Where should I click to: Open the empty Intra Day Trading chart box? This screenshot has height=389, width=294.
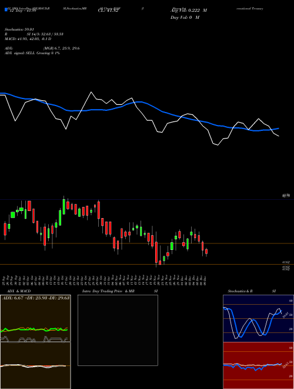pyautogui.click(x=118, y=330)
